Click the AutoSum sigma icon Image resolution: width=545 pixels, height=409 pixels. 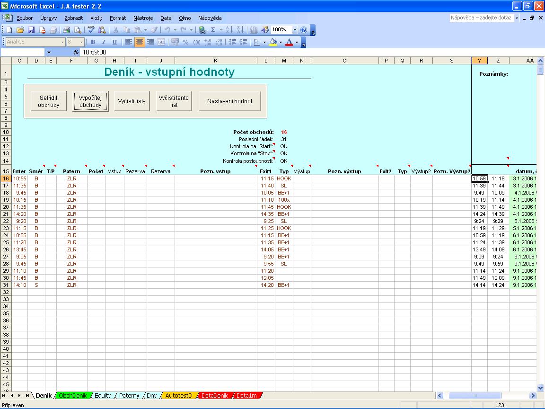coord(213,30)
